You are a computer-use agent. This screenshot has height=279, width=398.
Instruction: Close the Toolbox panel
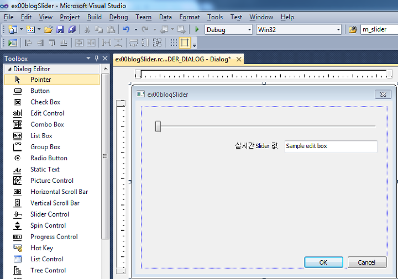105,59
